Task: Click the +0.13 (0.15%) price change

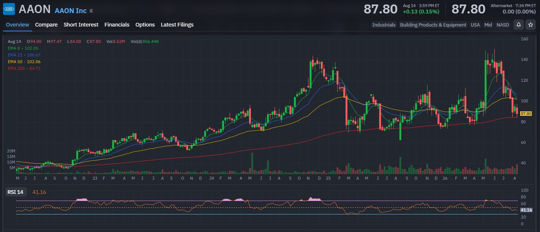Action: (421, 12)
